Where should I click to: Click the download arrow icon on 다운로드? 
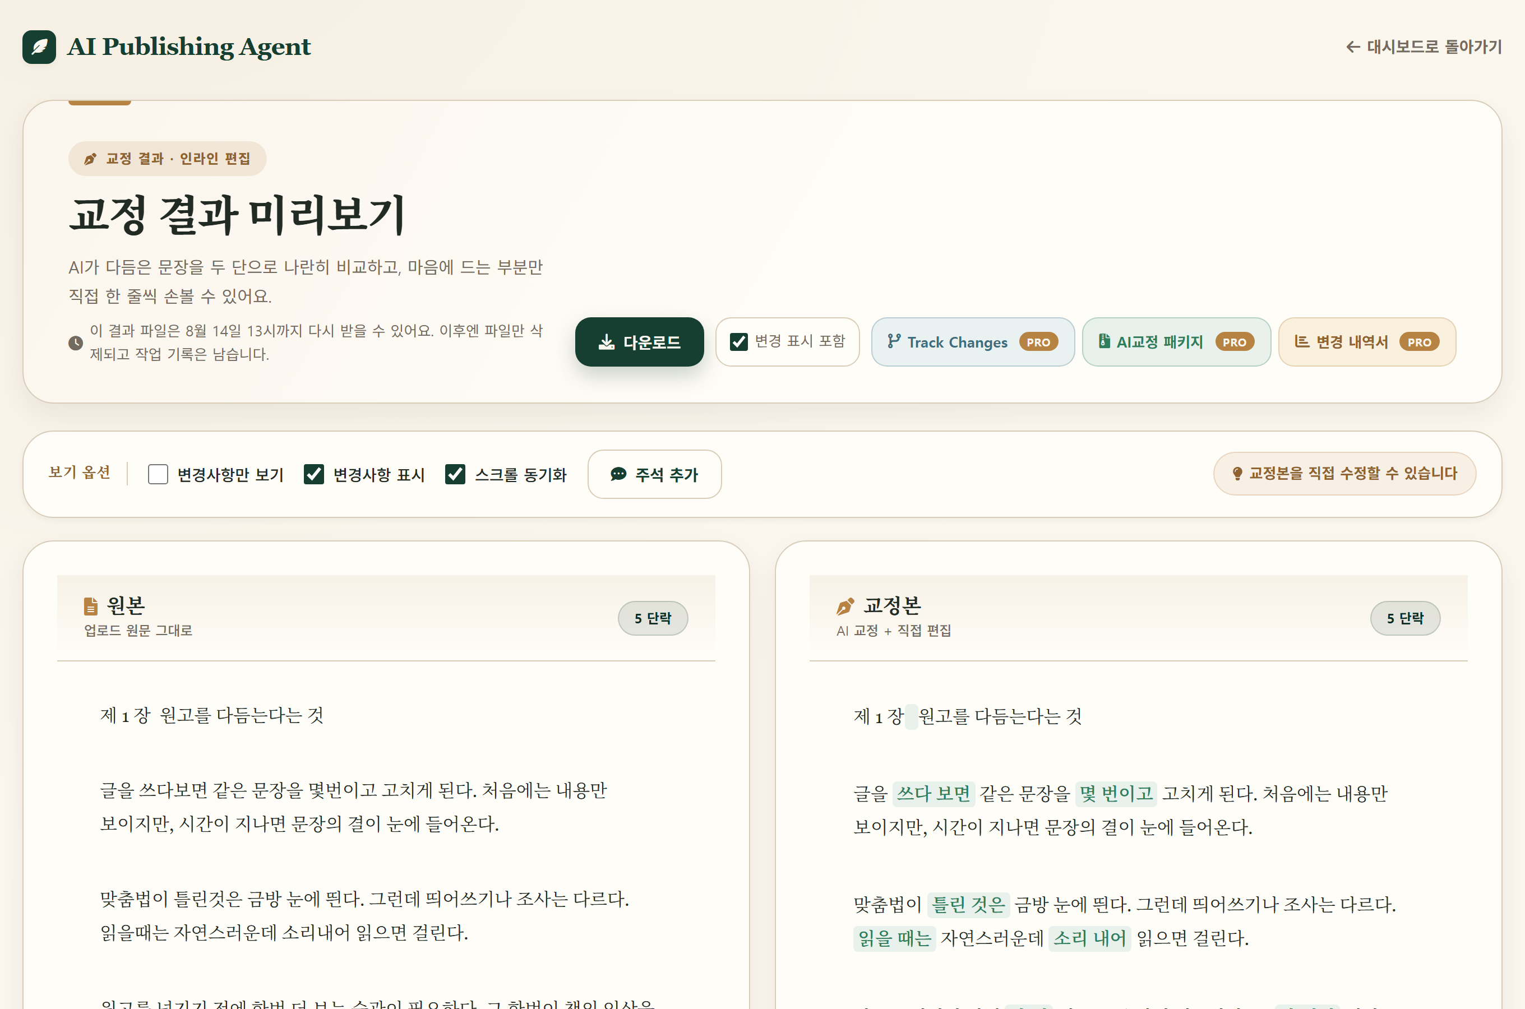pyautogui.click(x=606, y=342)
